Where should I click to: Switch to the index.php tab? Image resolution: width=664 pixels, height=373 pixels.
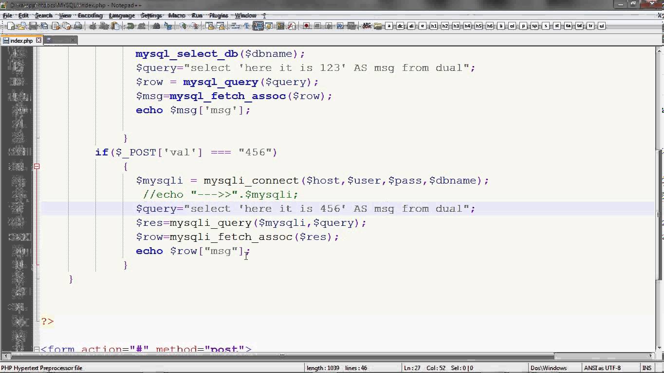click(21, 41)
